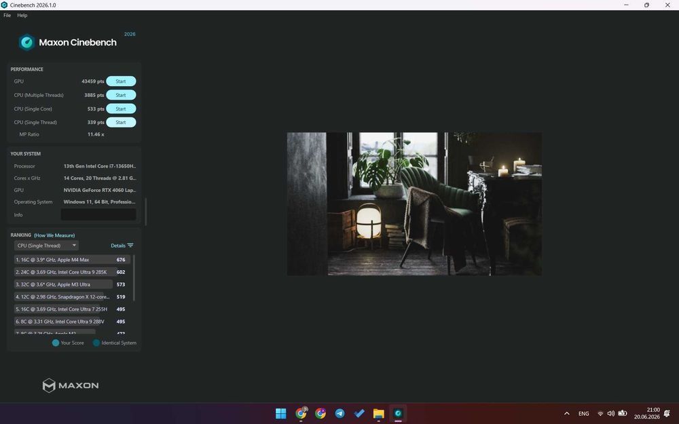Click the 13th Gen Intel Core processor text

[x=100, y=166]
